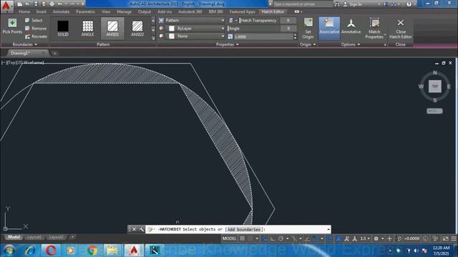Click the search keyword input box
458x257 pixels.
(302, 4)
